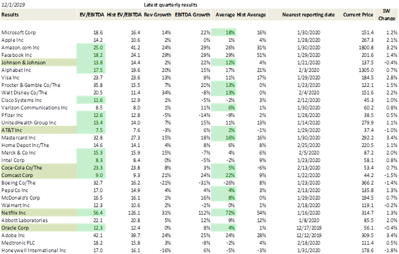Screen dimensions: 399x254
Task: Select the highlighted Johnson & Johnson cell
Action: (39, 63)
